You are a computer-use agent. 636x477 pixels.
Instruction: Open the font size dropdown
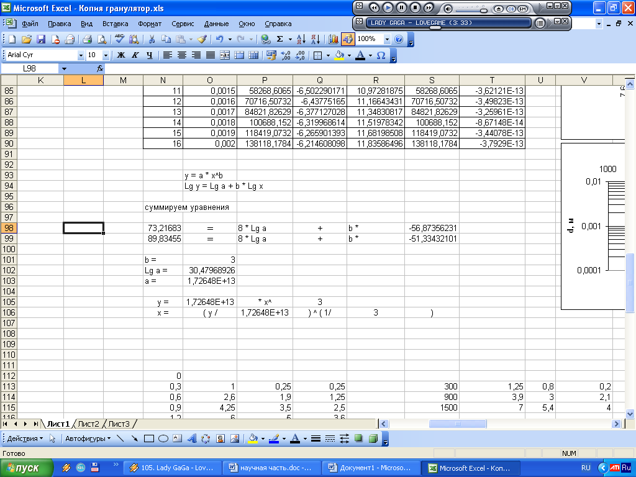click(x=106, y=55)
